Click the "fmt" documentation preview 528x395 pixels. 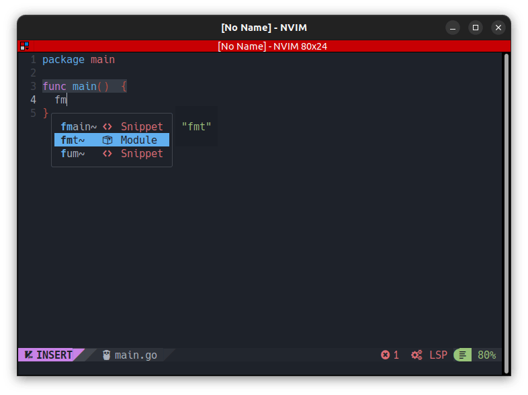click(x=196, y=126)
